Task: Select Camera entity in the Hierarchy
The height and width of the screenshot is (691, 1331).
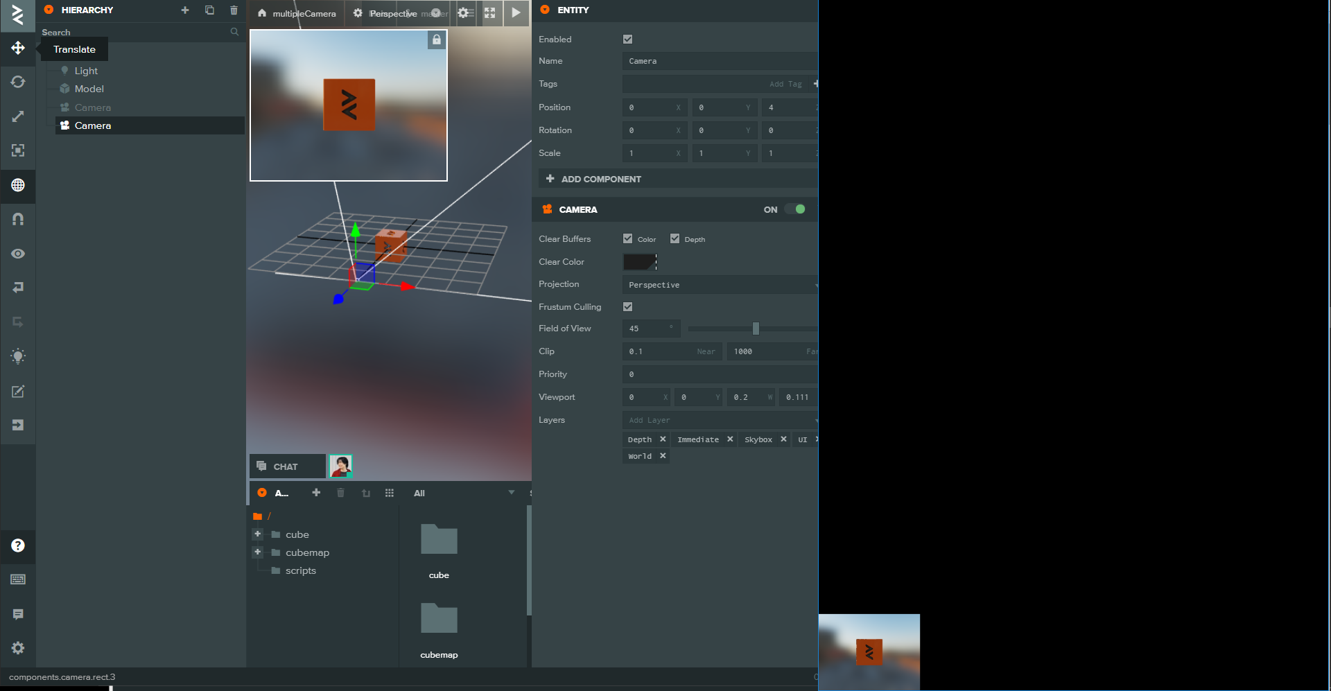Action: [x=92, y=125]
